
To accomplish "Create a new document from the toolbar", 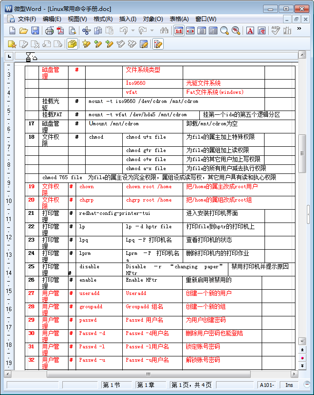I will click(12, 31).
